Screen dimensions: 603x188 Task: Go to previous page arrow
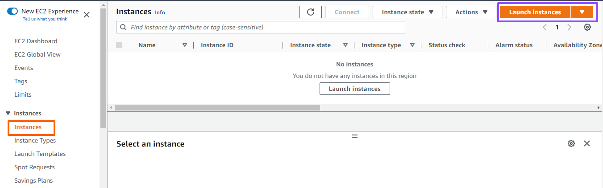(545, 27)
